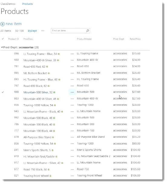
Task: Open ellipsis menu for LL Mountain Frame - Black, 40
Action: [72, 111]
